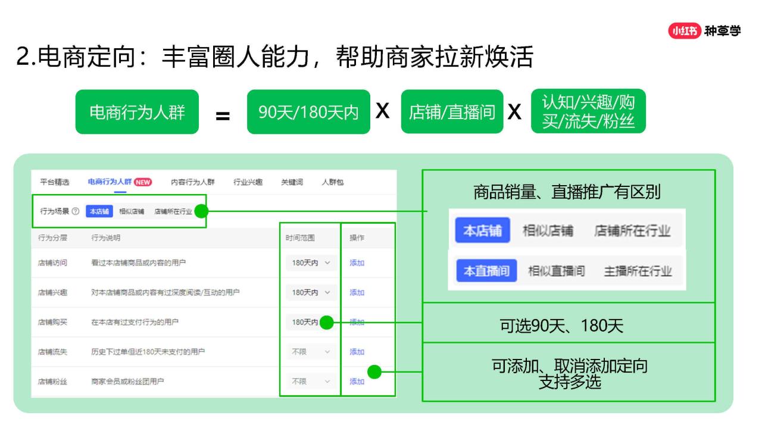
Task: Click the 行为说明 column header
Action: (105, 238)
